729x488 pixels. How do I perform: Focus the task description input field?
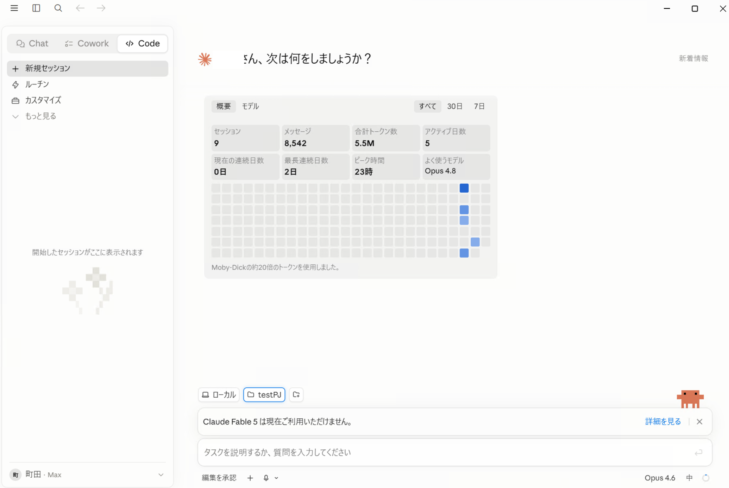[x=455, y=452]
